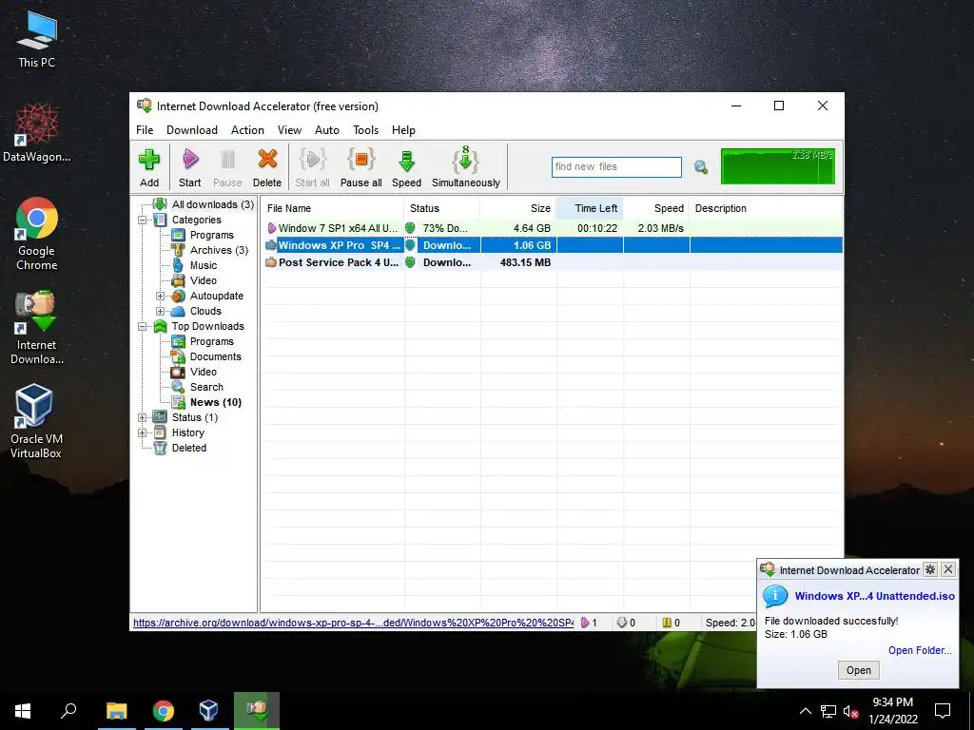Click the Simultaneously downloads toolbar icon
Image resolution: width=974 pixels, height=730 pixels.
(x=465, y=160)
